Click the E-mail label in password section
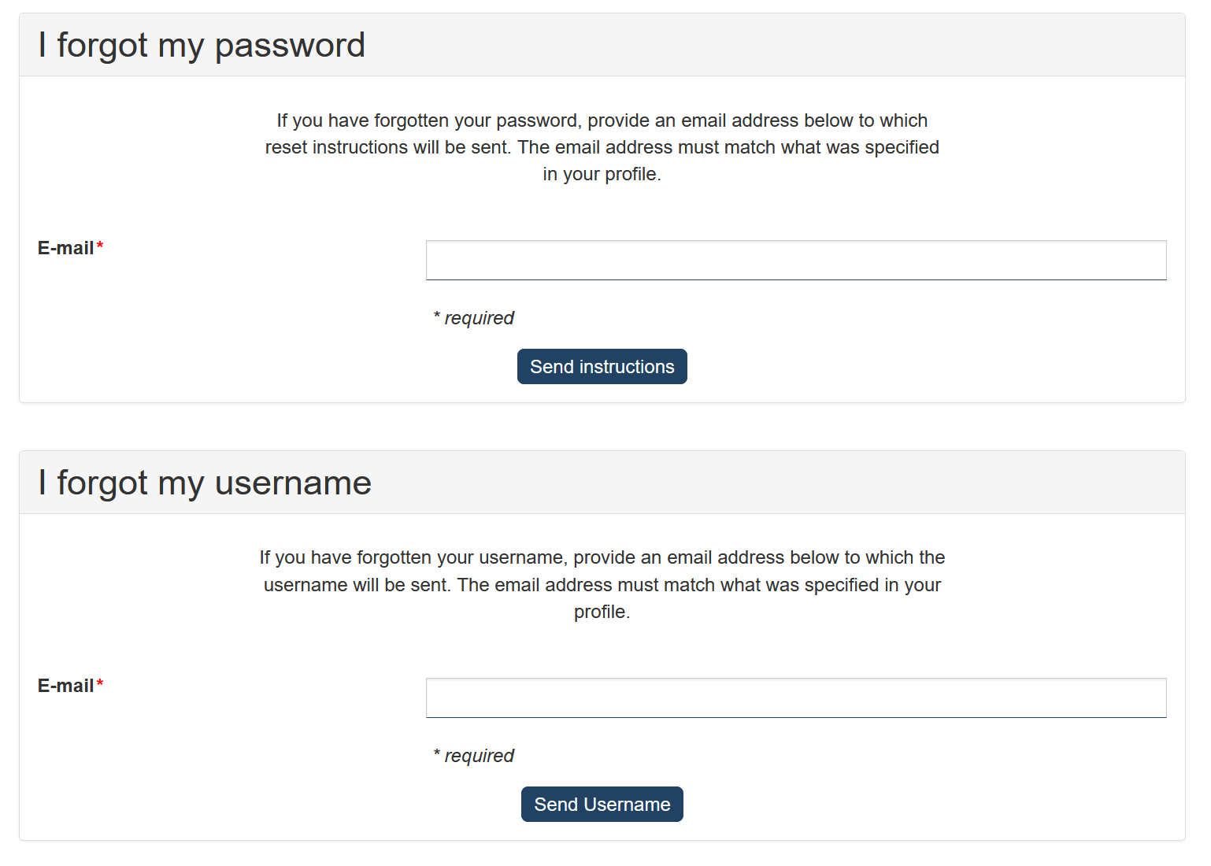 click(x=65, y=249)
